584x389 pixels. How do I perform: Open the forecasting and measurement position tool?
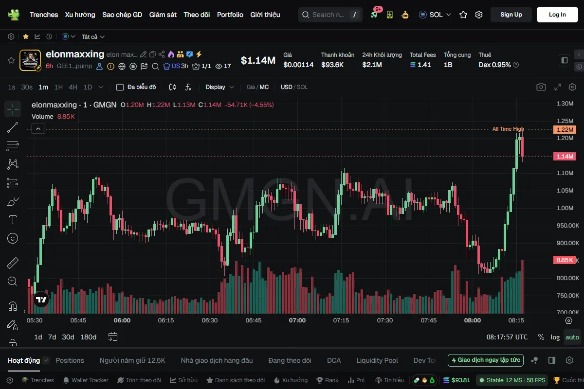pos(13,183)
